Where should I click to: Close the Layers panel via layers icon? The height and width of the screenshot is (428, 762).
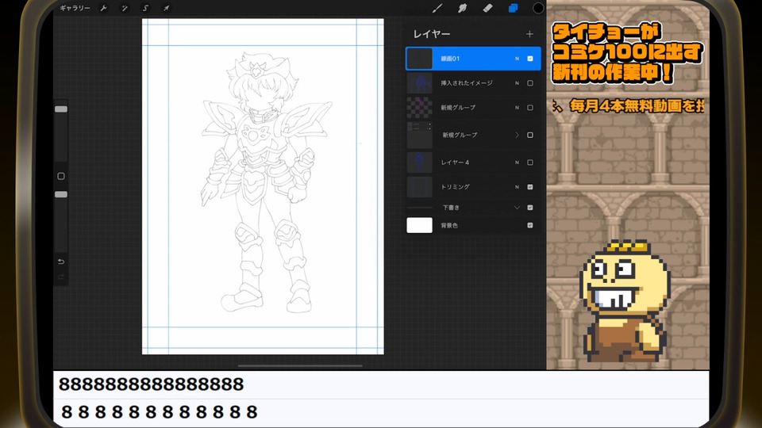pyautogui.click(x=513, y=9)
